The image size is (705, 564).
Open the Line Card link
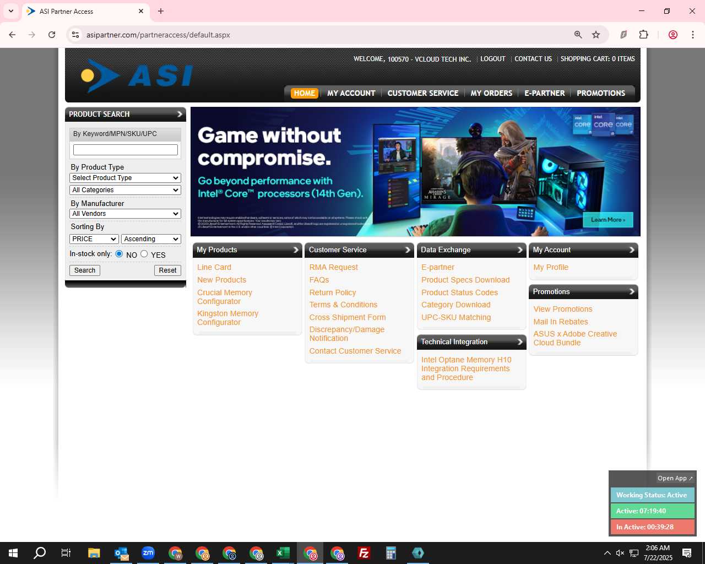[214, 268]
